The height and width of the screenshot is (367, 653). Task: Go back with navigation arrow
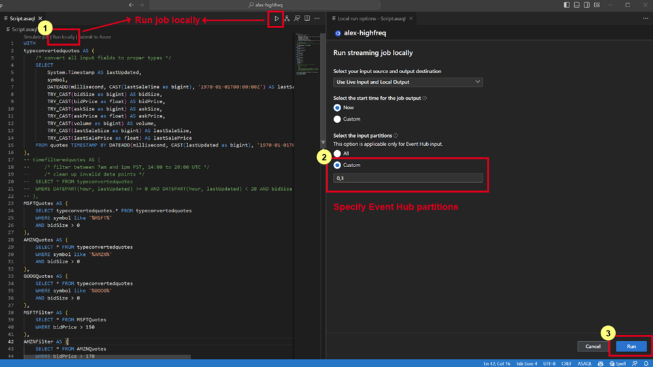pyautogui.click(x=131, y=5)
